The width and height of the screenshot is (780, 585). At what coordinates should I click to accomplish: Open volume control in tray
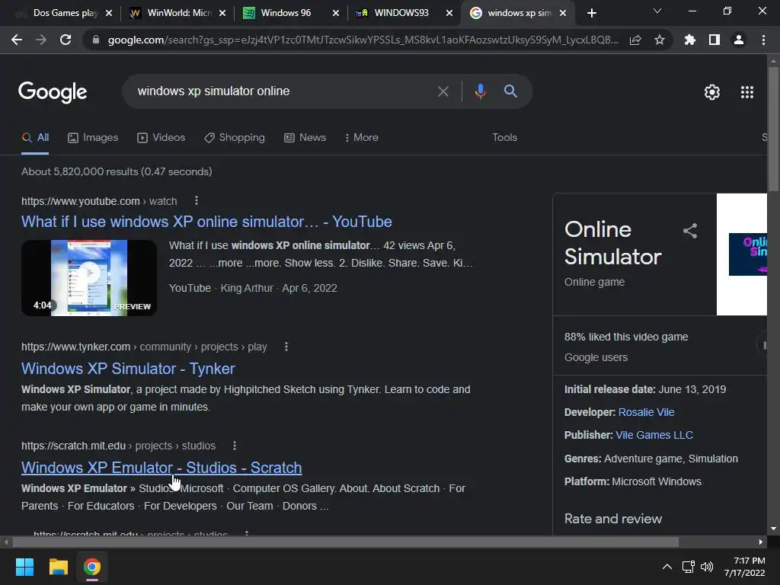pos(706,567)
